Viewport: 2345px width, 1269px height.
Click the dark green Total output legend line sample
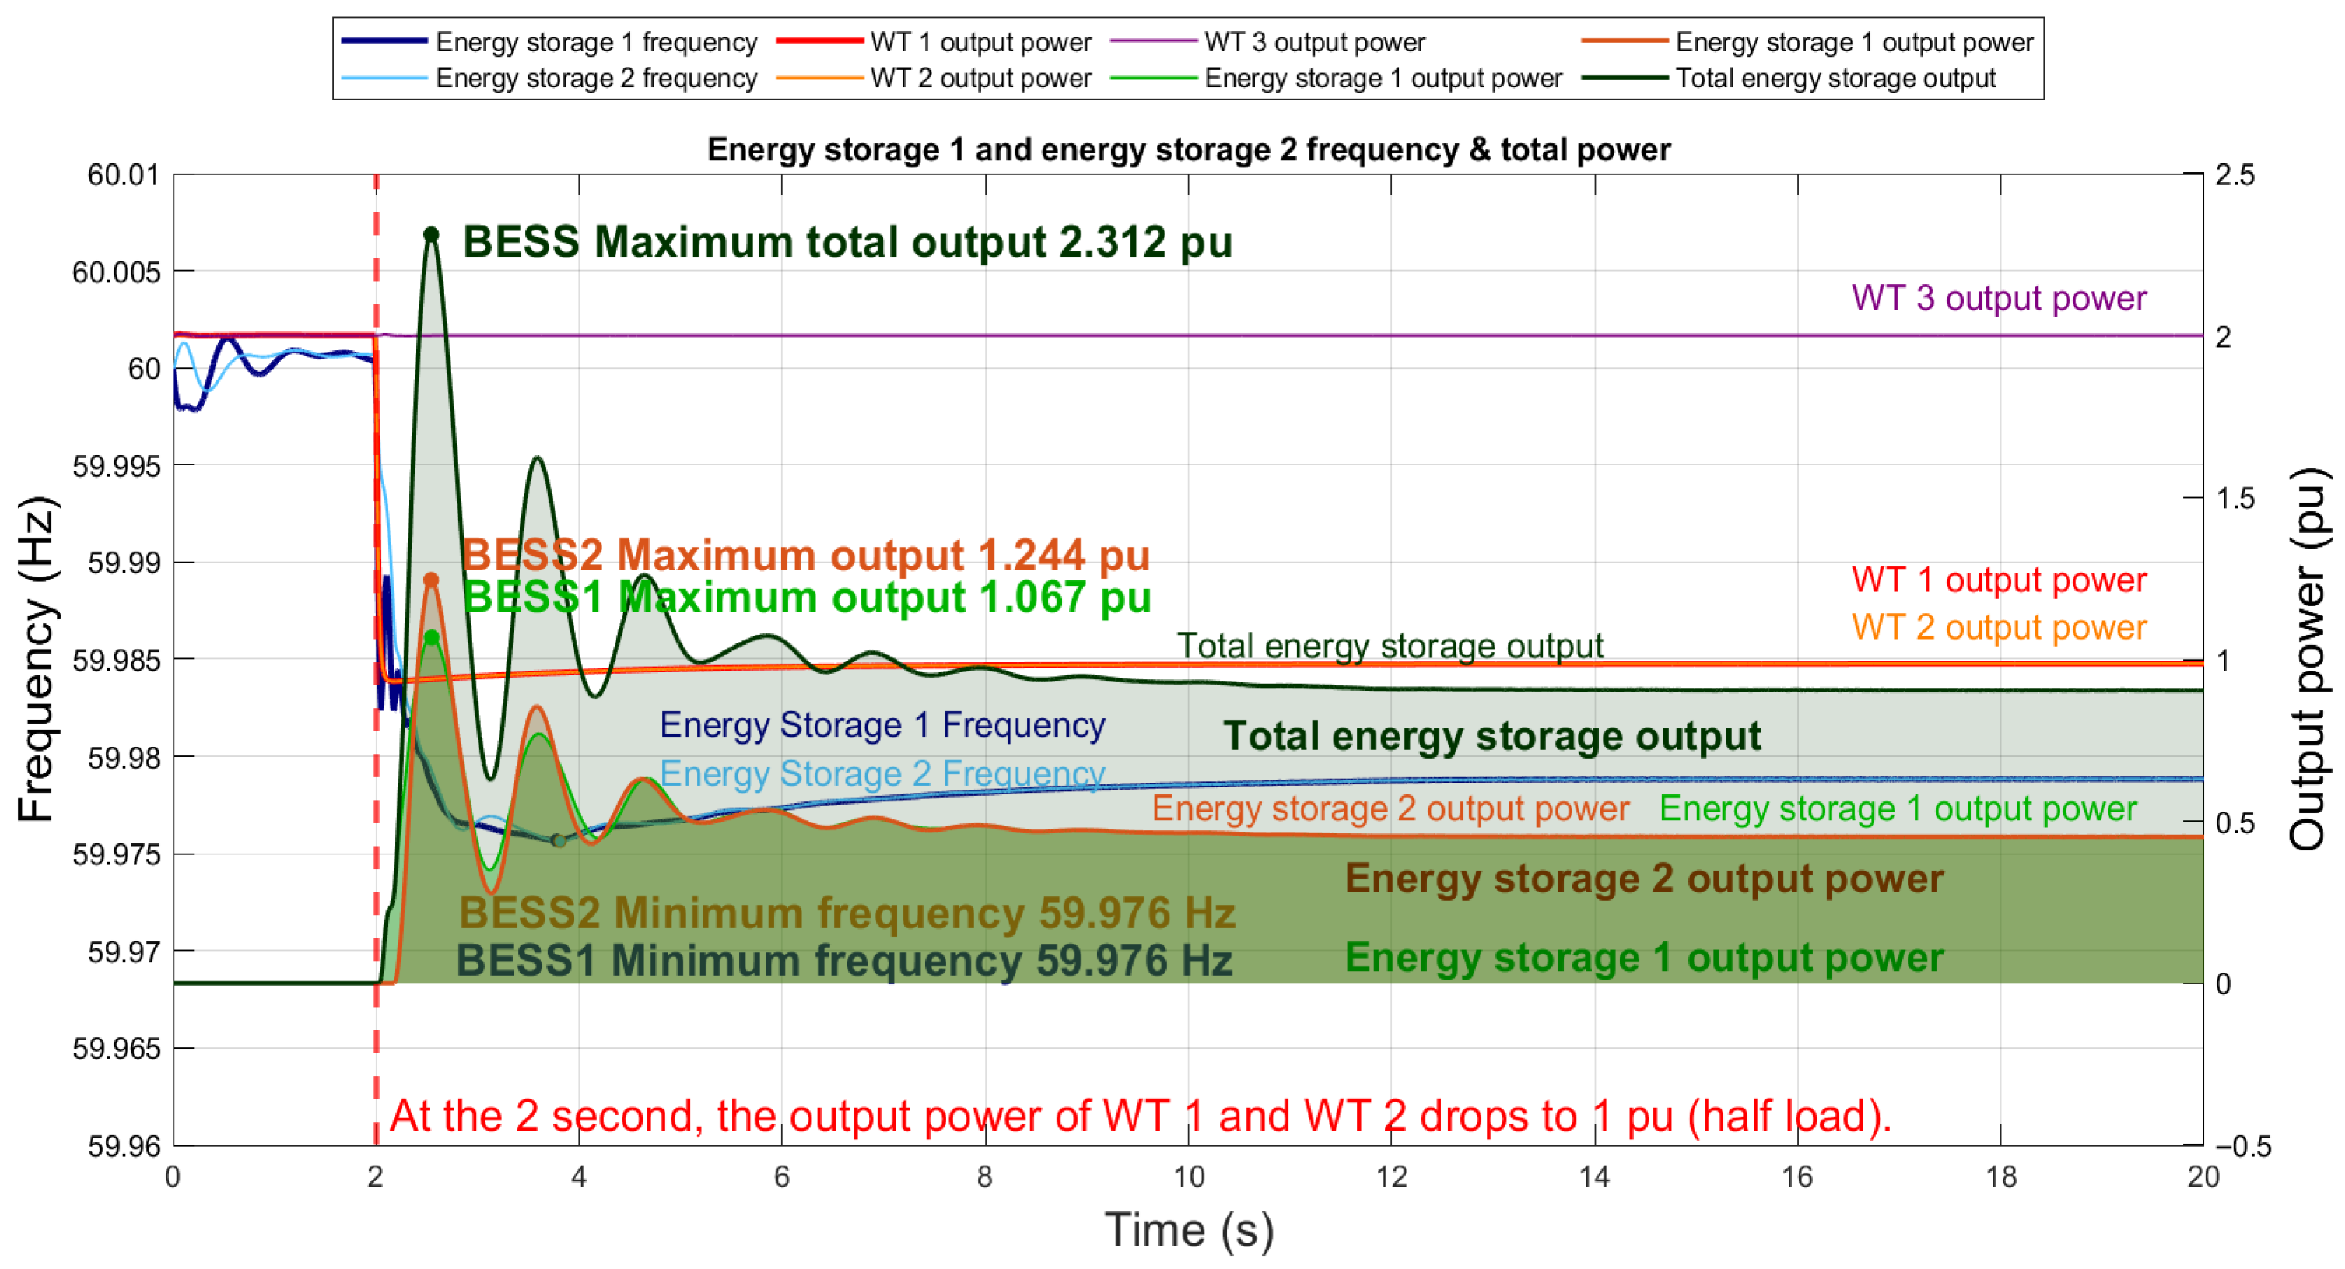(1625, 79)
